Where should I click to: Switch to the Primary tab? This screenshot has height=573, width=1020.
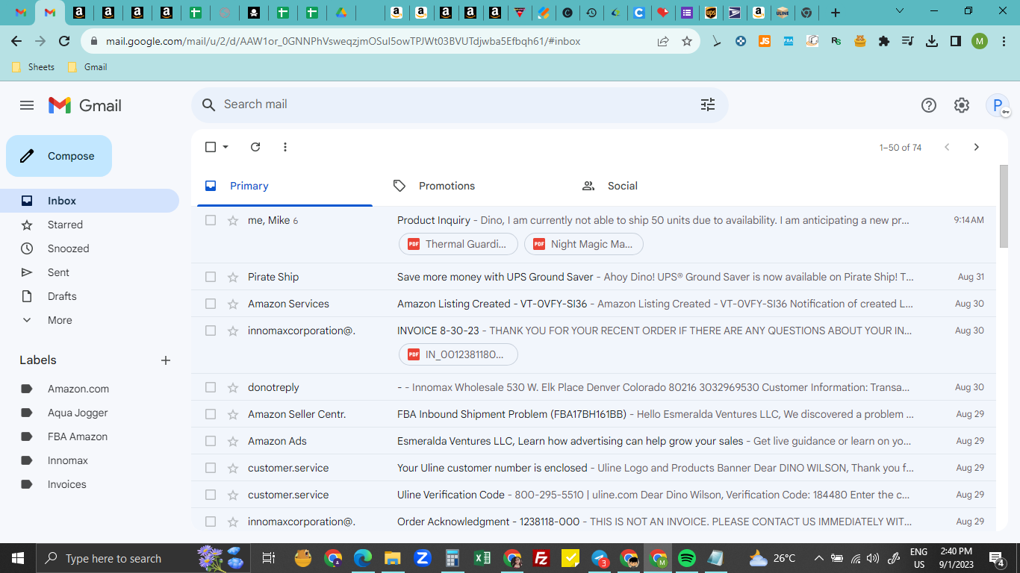(284, 186)
